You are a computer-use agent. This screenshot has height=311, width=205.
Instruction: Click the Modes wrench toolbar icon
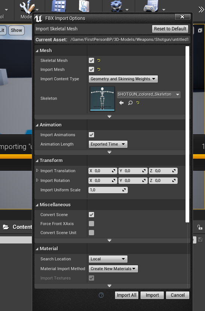(27, 7)
